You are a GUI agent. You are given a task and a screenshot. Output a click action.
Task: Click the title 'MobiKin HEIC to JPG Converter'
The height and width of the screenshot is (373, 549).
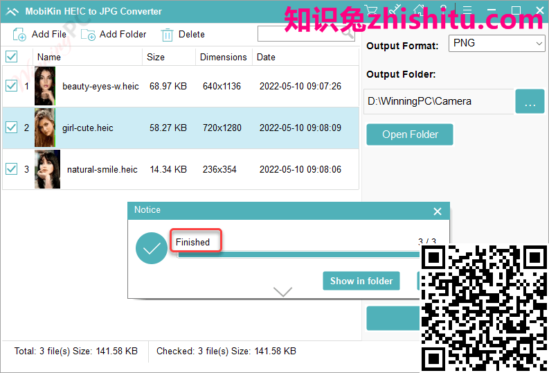tap(93, 12)
